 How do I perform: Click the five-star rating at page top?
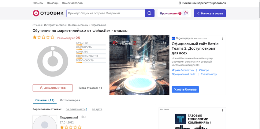pos(43,38)
